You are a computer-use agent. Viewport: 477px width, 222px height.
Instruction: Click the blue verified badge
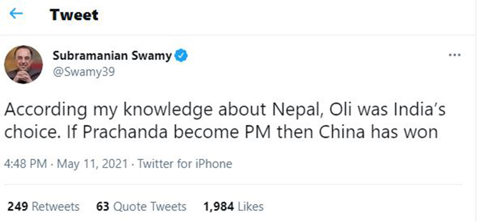(x=181, y=56)
